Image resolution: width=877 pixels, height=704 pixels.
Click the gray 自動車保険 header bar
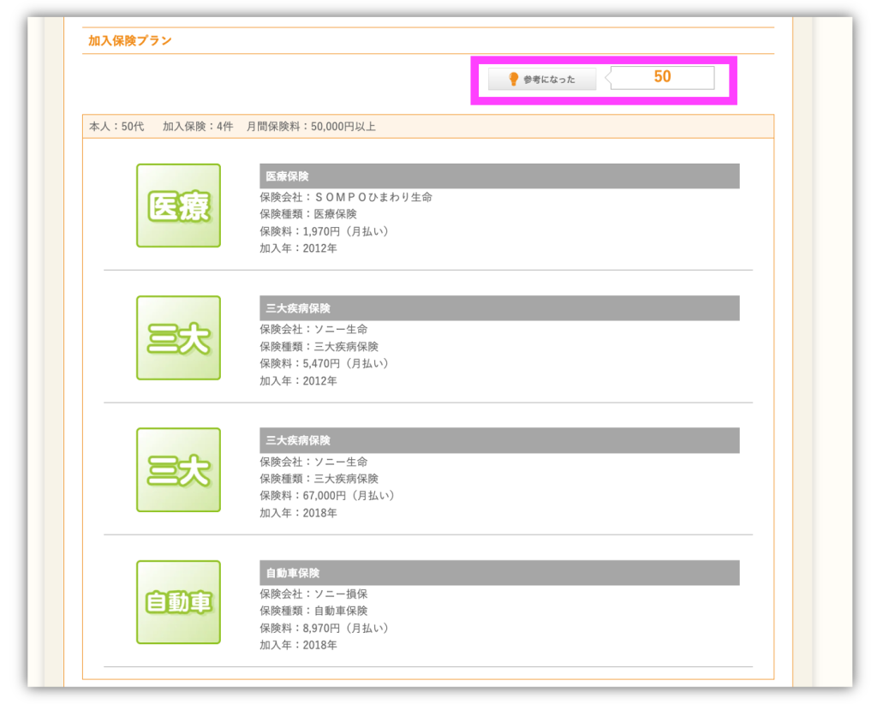pyautogui.click(x=499, y=573)
